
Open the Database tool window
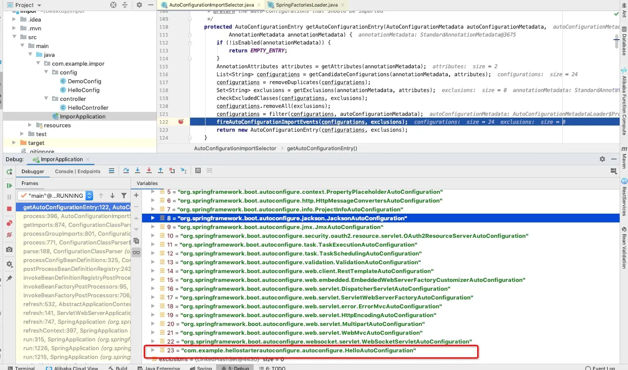(624, 41)
